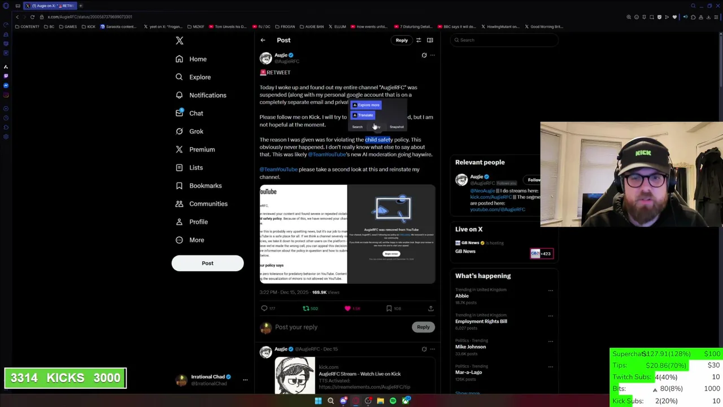This screenshot has width=723, height=407.
Task: Open Profile in sidebar
Action: (x=191, y=222)
